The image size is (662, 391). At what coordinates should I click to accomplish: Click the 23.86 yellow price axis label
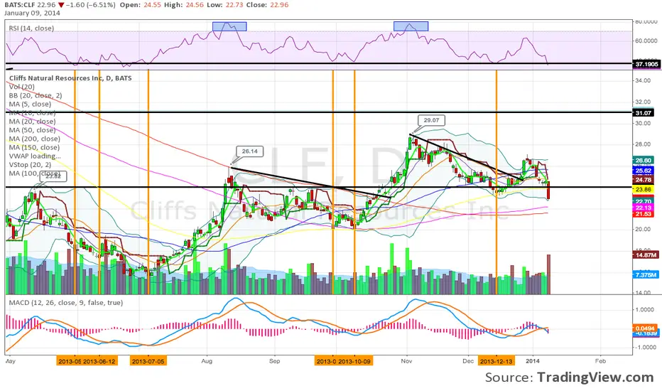click(644, 190)
